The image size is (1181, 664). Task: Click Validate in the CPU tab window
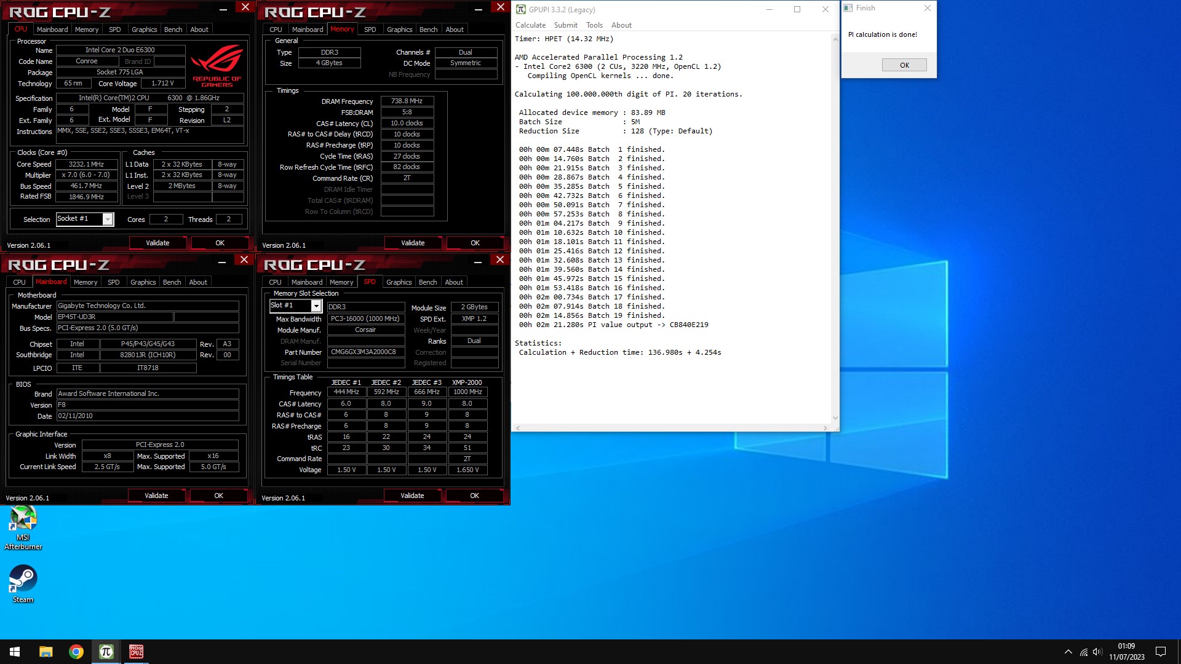click(x=157, y=243)
